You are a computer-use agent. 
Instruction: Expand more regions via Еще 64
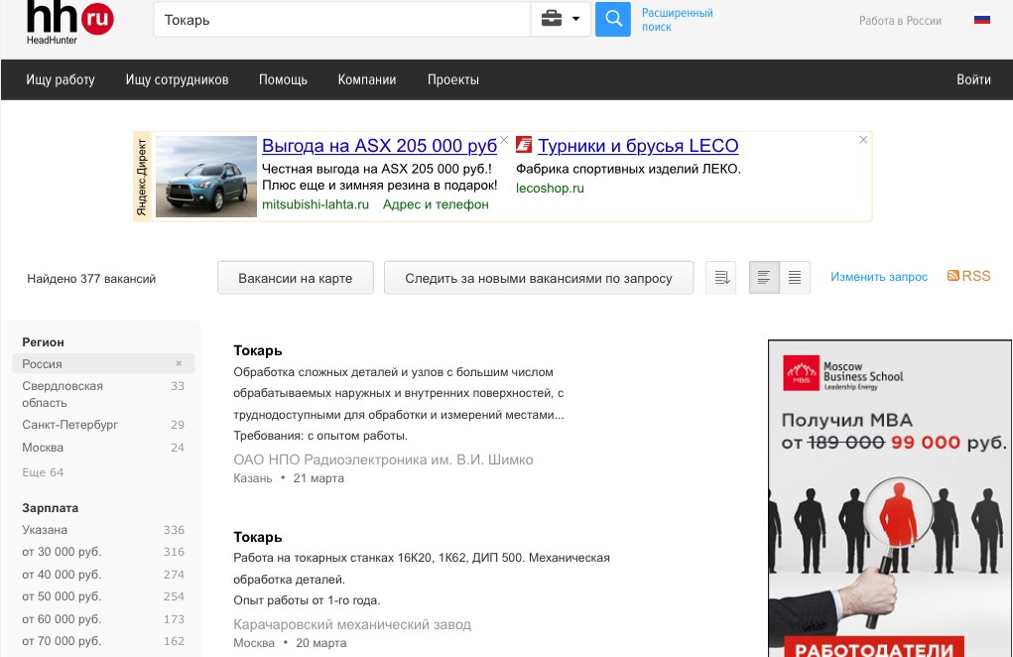tap(43, 472)
